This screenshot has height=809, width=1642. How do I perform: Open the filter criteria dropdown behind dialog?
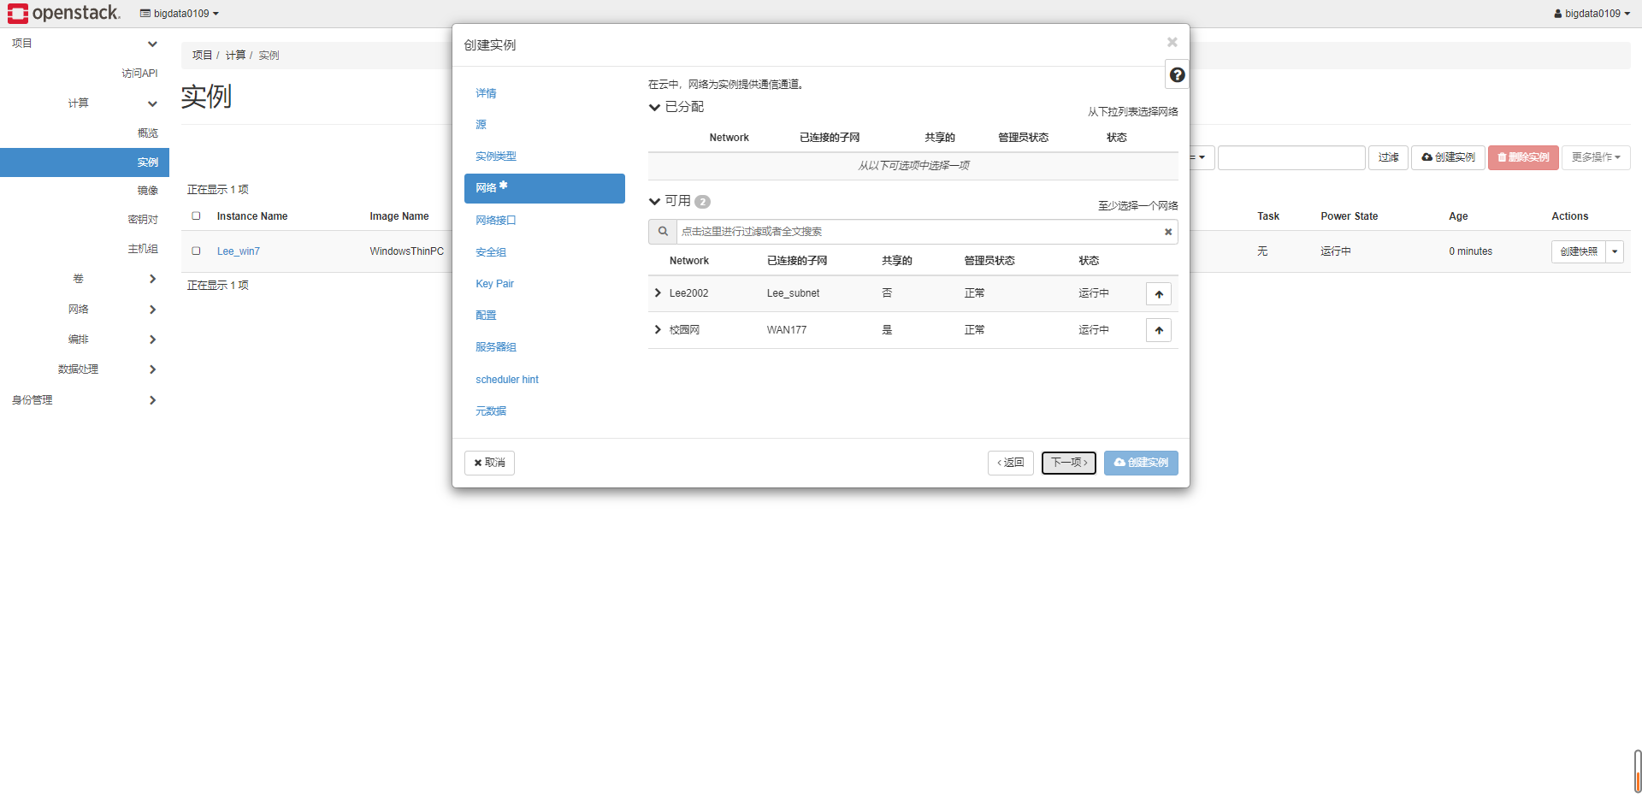[1201, 157]
